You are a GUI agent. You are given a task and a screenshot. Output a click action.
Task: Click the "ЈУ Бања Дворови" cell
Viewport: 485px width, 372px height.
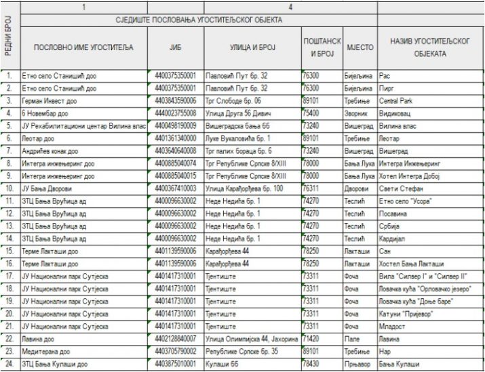click(x=46, y=188)
